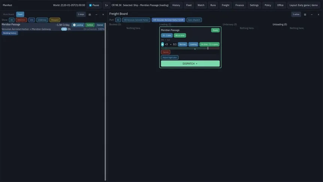323x182 pixels.
Task: Toggle the Shipyard ship filter
Action: tap(55, 20)
